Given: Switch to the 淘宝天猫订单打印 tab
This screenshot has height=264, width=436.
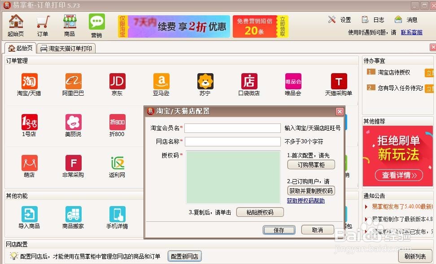Looking at the screenshot, I should (x=66, y=48).
